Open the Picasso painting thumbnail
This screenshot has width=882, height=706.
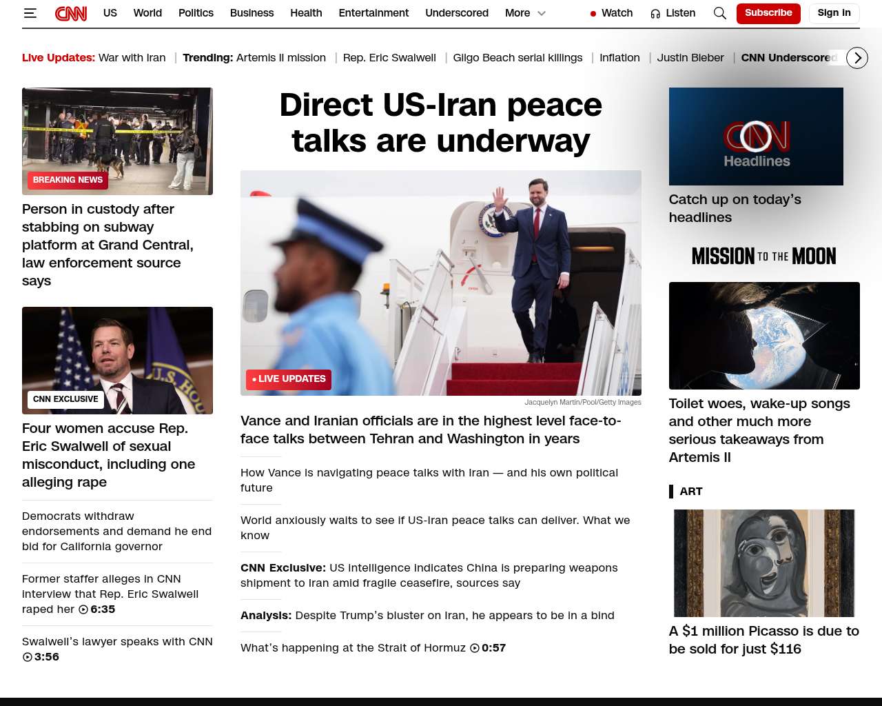[x=764, y=563]
